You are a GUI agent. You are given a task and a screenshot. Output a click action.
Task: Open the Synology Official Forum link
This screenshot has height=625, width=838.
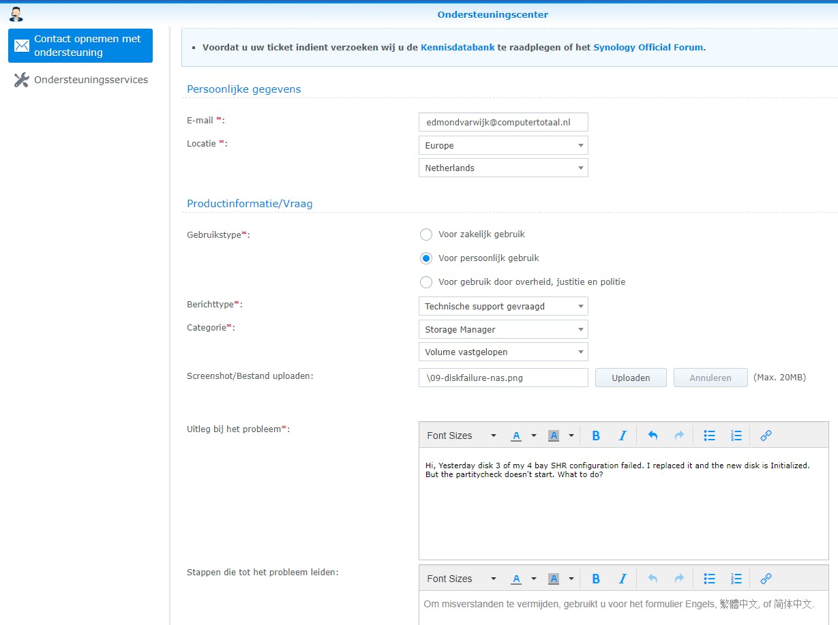pyautogui.click(x=648, y=48)
